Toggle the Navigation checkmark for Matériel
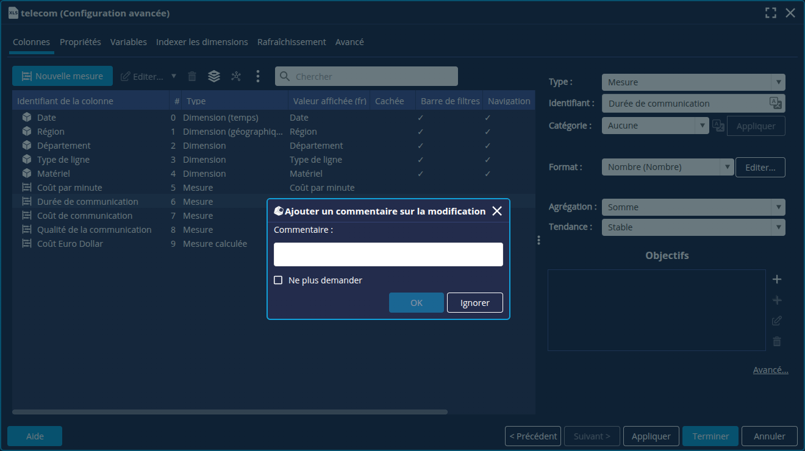Image resolution: width=805 pixels, height=451 pixels. tap(487, 174)
